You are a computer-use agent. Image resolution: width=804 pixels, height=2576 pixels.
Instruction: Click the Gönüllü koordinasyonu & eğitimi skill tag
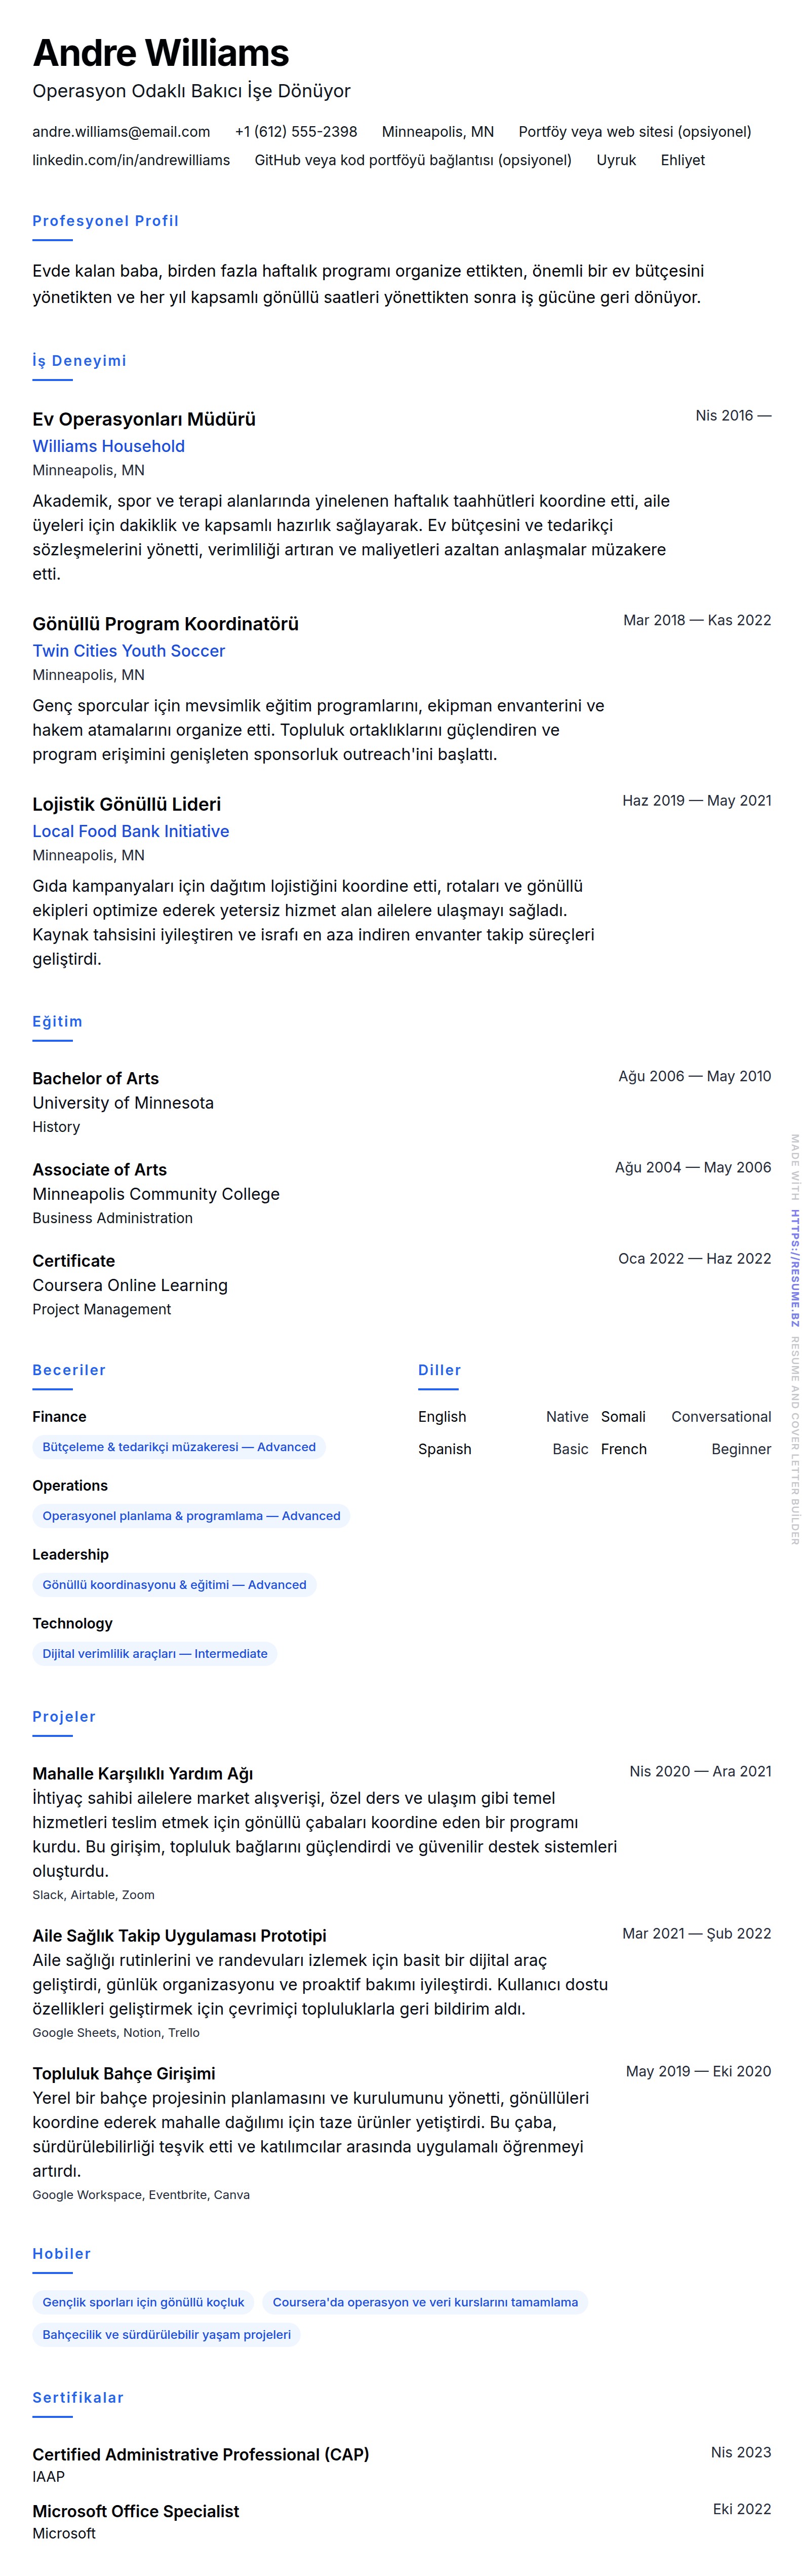coord(174,1585)
